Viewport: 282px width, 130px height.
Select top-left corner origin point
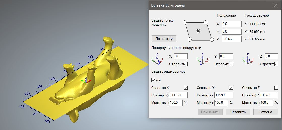(x=185, y=22)
